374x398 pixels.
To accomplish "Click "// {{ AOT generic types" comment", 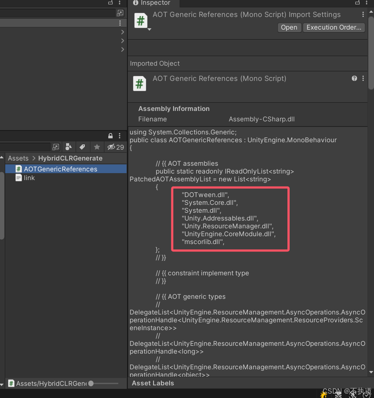I will point(190,297).
